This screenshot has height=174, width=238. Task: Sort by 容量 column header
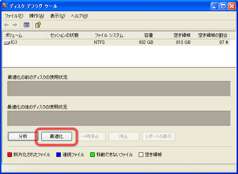click(x=140, y=35)
